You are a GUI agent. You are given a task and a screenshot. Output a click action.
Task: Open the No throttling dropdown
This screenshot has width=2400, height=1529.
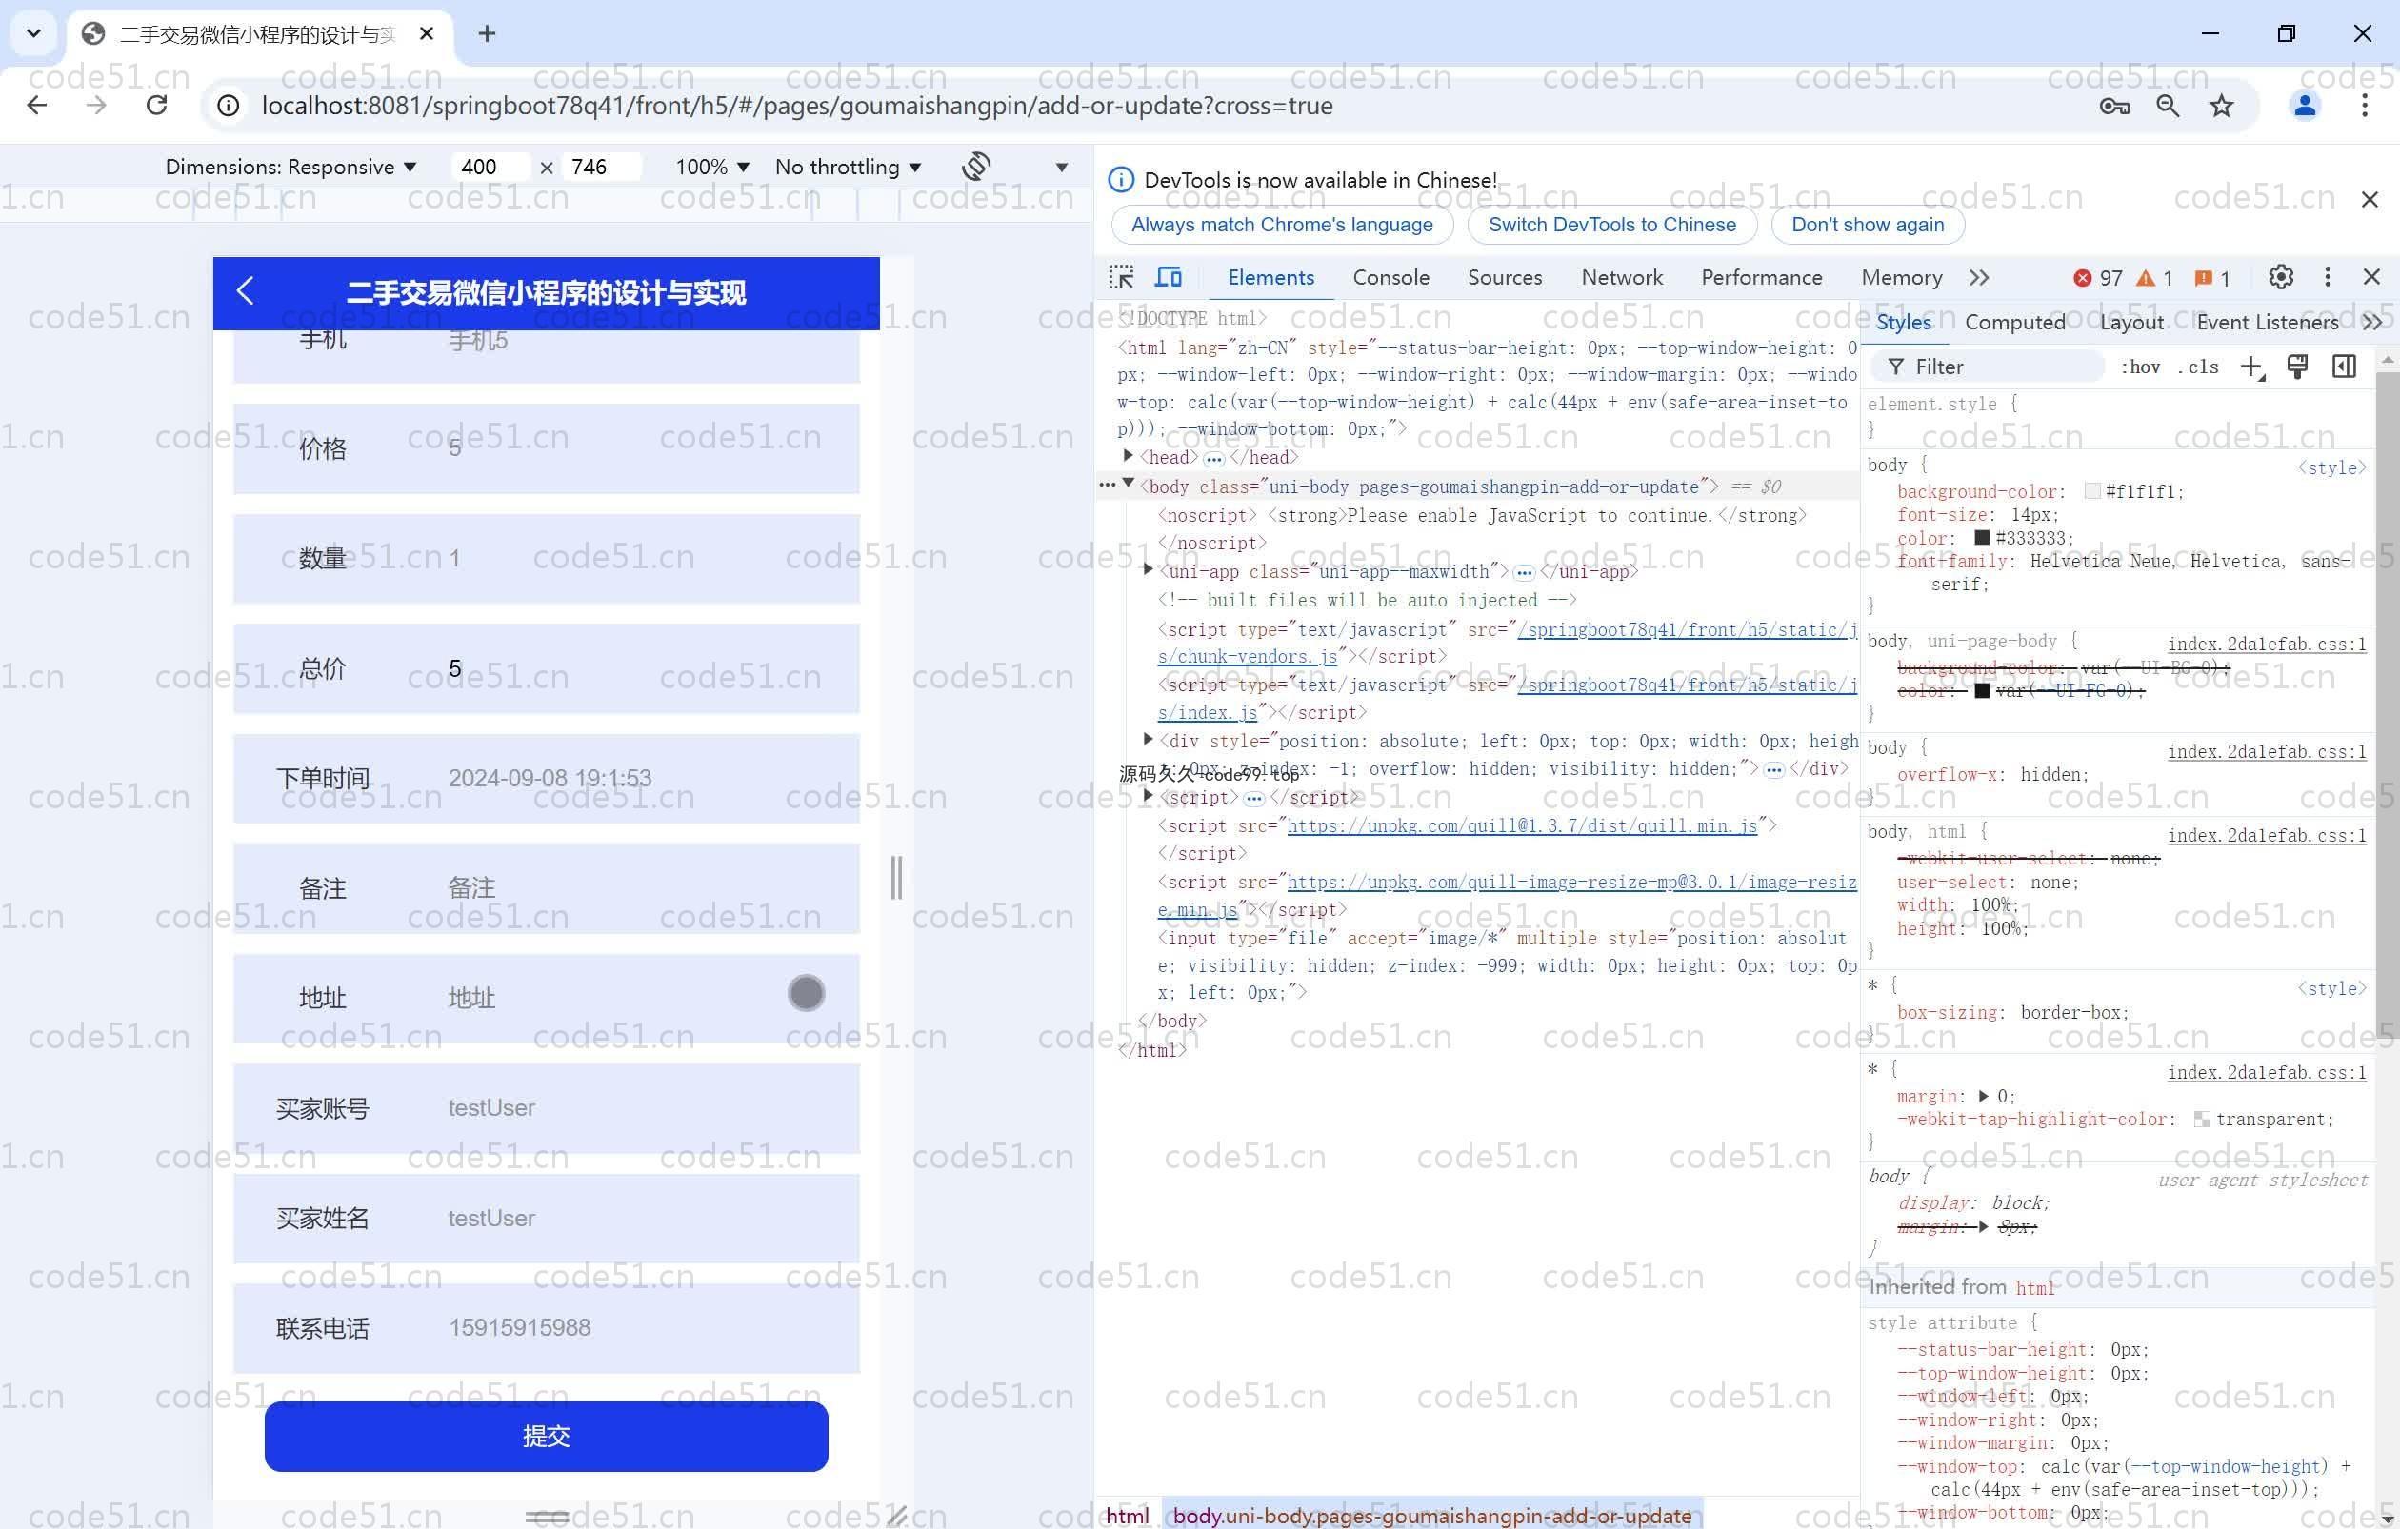(x=849, y=167)
